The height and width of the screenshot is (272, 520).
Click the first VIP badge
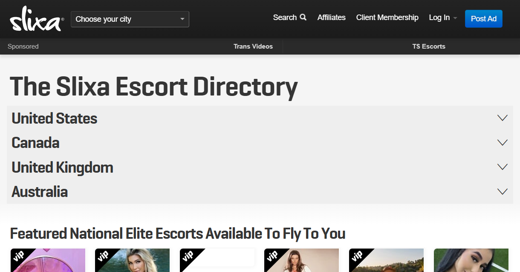tap(18, 256)
